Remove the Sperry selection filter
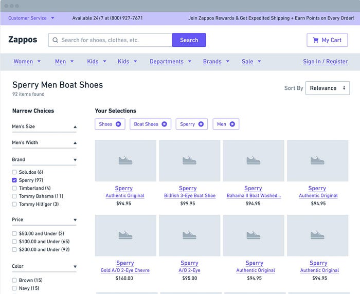 (x=201, y=124)
